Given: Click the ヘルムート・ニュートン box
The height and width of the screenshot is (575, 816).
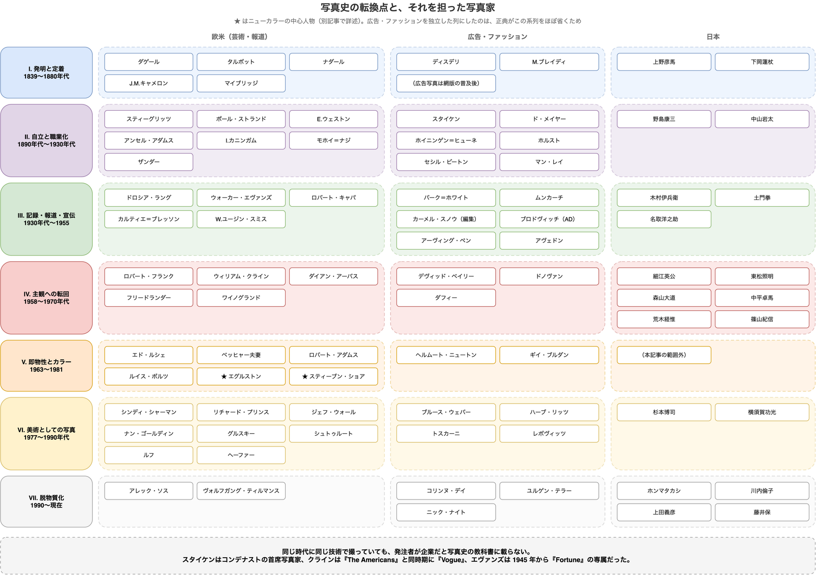Looking at the screenshot, I should (446, 355).
